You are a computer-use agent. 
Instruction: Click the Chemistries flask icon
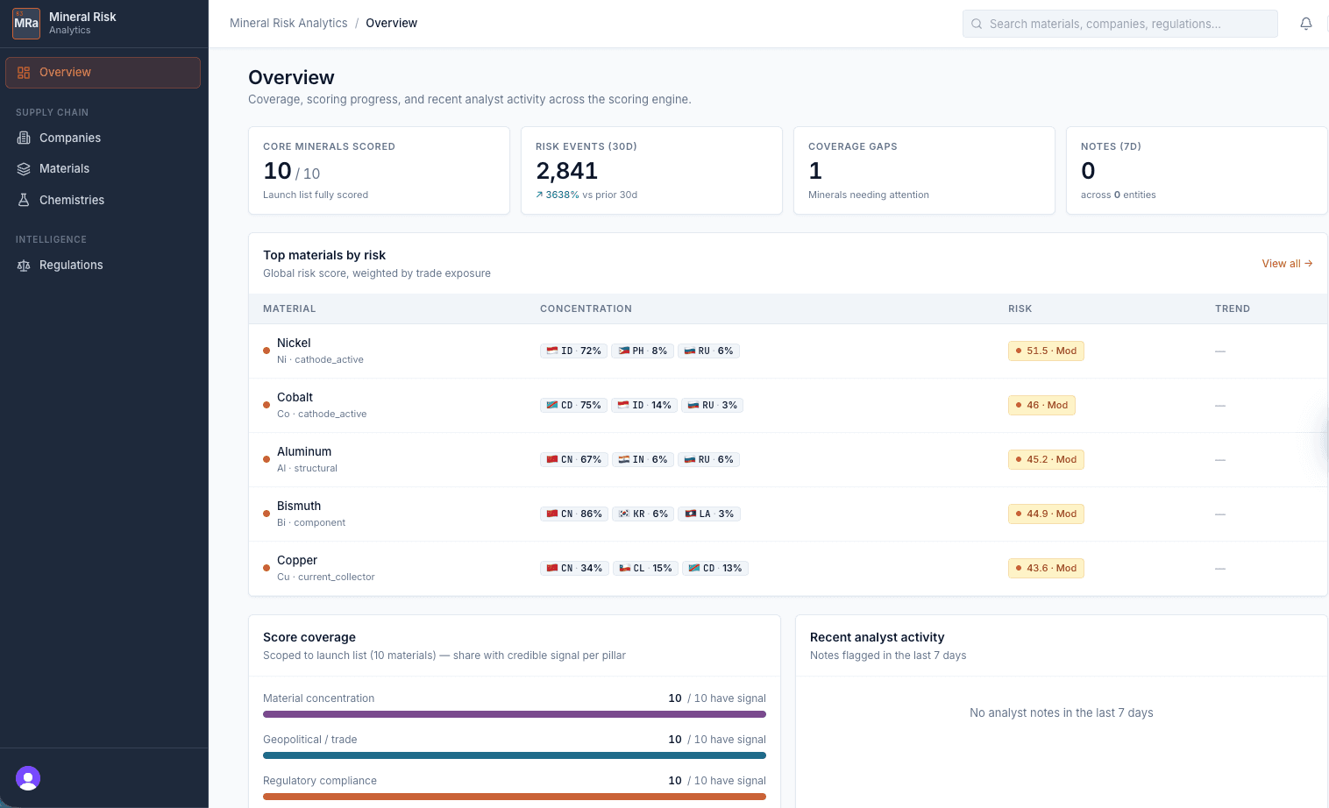(x=24, y=200)
